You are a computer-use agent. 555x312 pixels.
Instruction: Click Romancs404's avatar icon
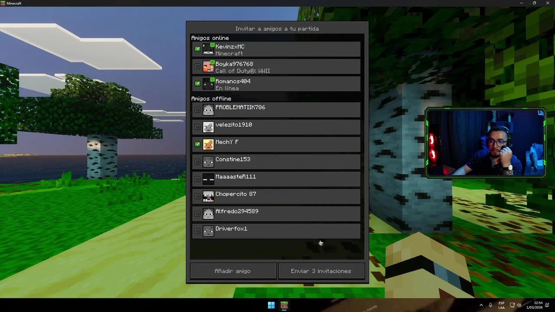coord(209,84)
